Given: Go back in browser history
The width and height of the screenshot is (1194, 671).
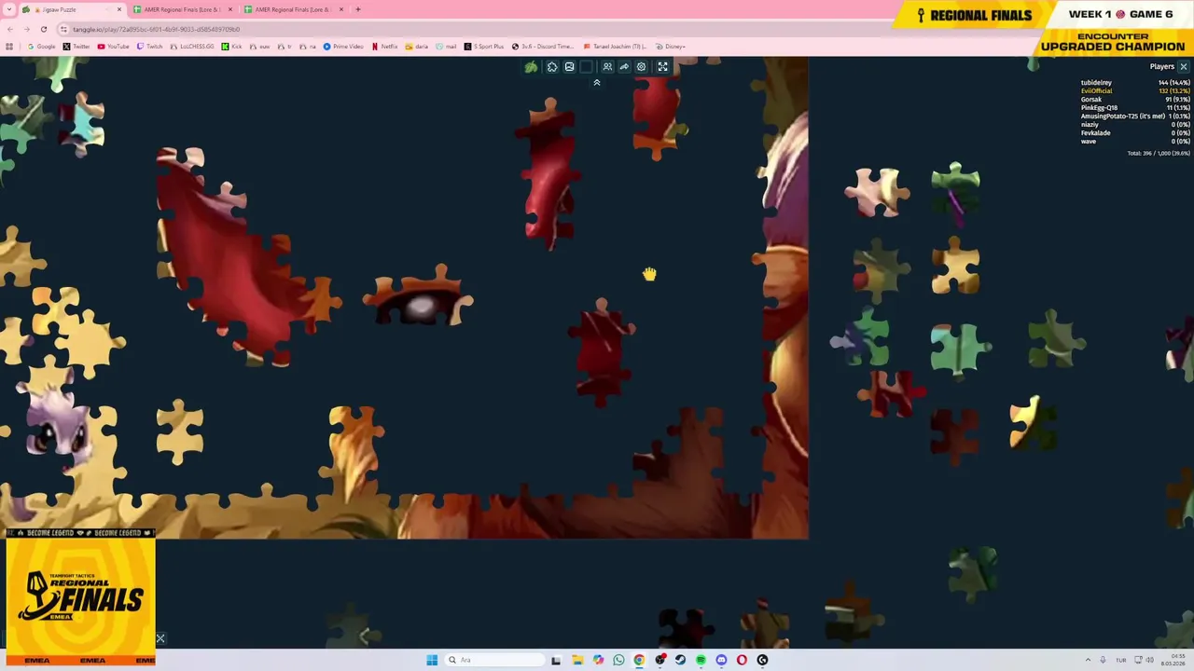Looking at the screenshot, I should pyautogui.click(x=9, y=29).
